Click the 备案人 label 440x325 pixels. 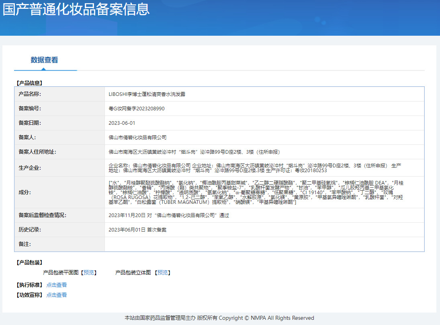(x=27, y=137)
